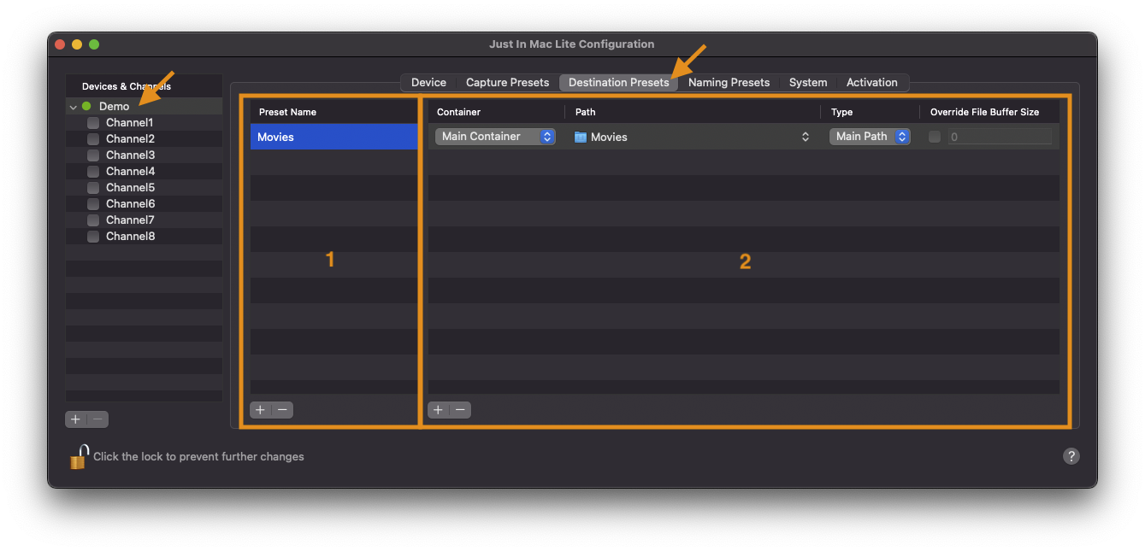Click the Container column header
Screen dimensions: 1145x551
coord(496,112)
